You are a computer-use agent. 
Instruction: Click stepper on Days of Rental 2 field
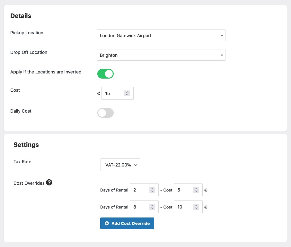point(152,190)
